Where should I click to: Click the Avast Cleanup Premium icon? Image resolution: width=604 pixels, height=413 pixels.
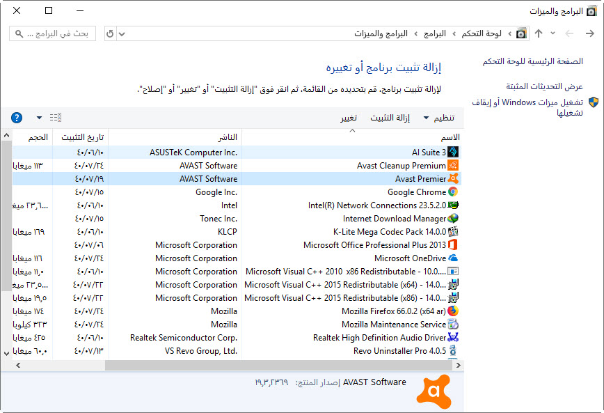453,166
